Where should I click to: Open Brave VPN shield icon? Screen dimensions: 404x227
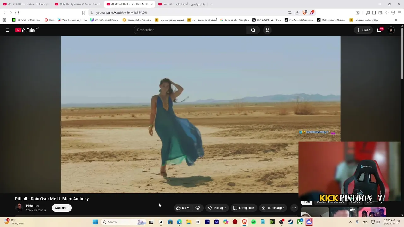click(x=393, y=13)
